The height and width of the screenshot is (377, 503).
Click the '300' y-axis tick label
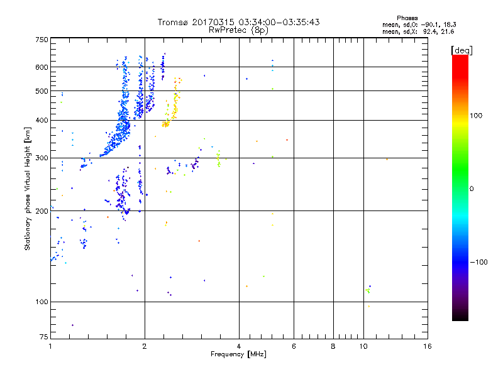pos(41,158)
